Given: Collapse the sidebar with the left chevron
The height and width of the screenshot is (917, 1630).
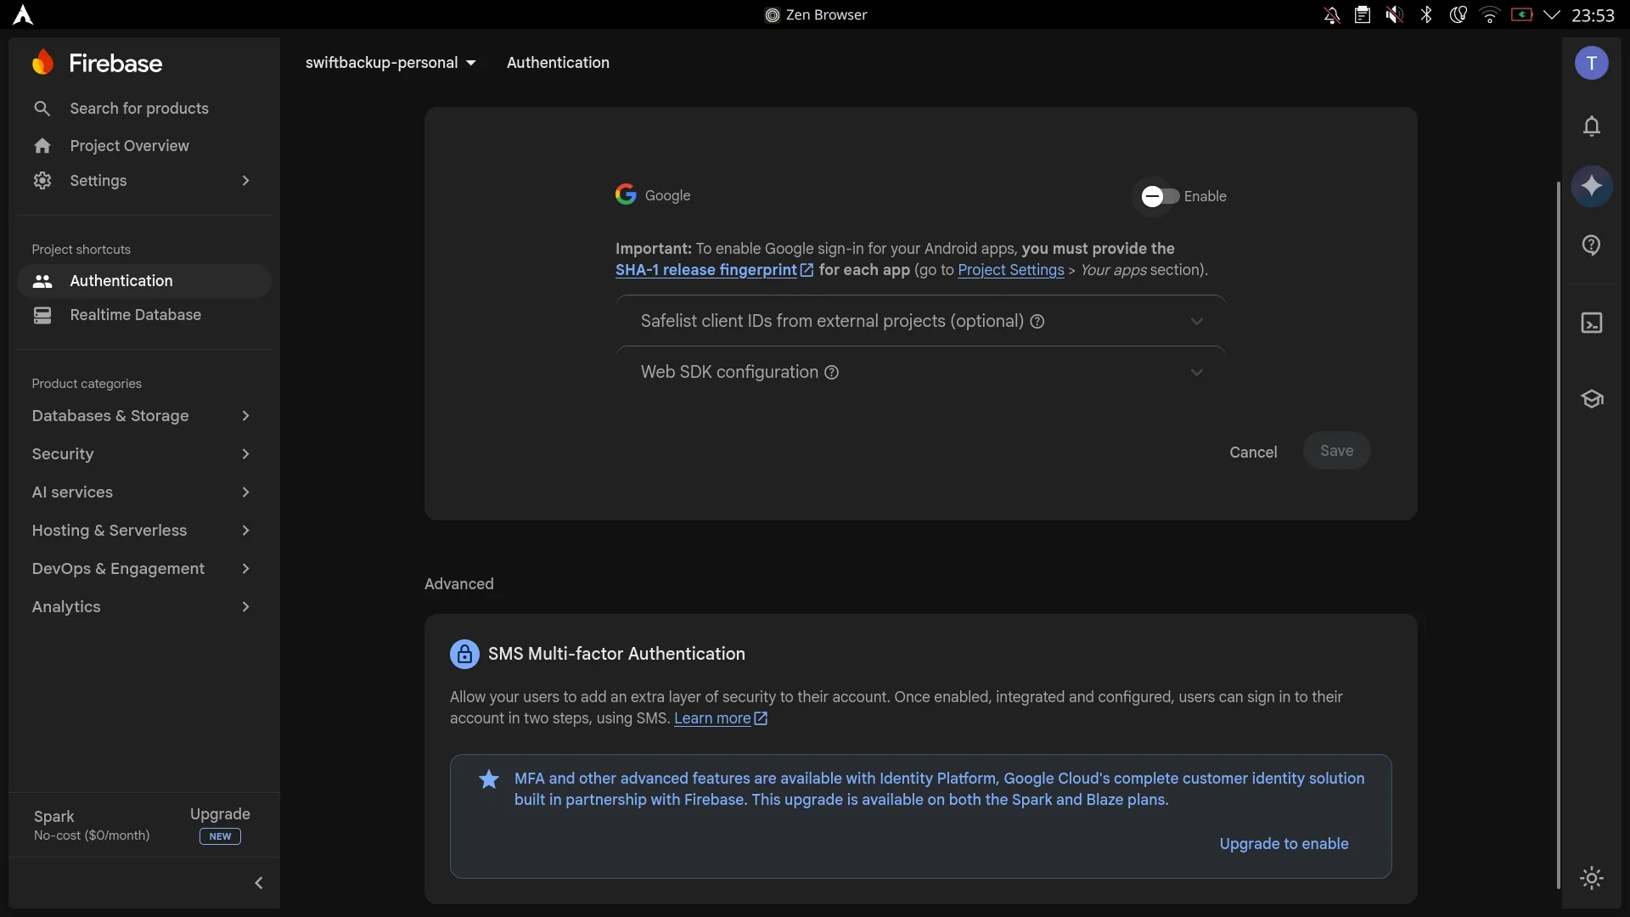Looking at the screenshot, I should (x=259, y=883).
